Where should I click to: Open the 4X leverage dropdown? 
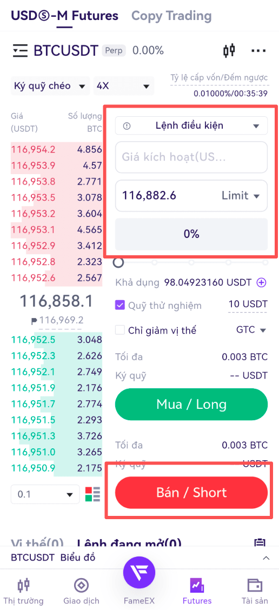coord(124,86)
